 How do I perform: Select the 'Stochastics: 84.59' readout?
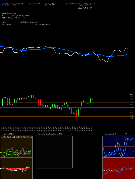click(9, 14)
